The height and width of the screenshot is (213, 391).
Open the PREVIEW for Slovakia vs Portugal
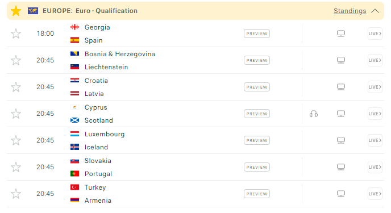tap(257, 167)
